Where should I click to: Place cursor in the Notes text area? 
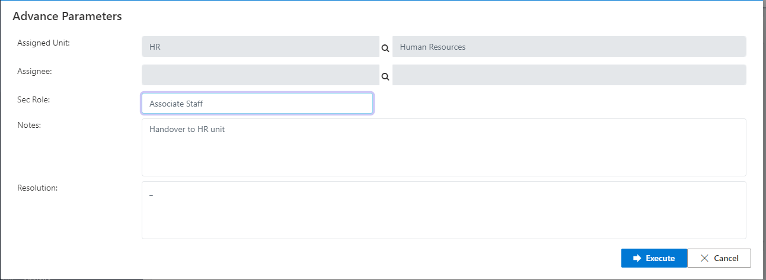(443, 154)
